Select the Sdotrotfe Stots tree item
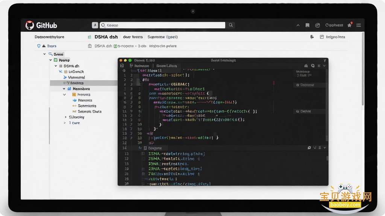385x216 pixels. (x=89, y=111)
